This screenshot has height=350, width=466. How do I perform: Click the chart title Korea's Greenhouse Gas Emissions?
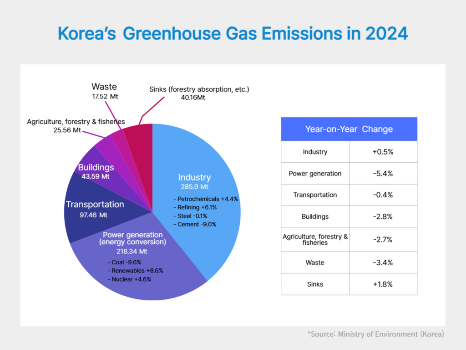[233, 34]
